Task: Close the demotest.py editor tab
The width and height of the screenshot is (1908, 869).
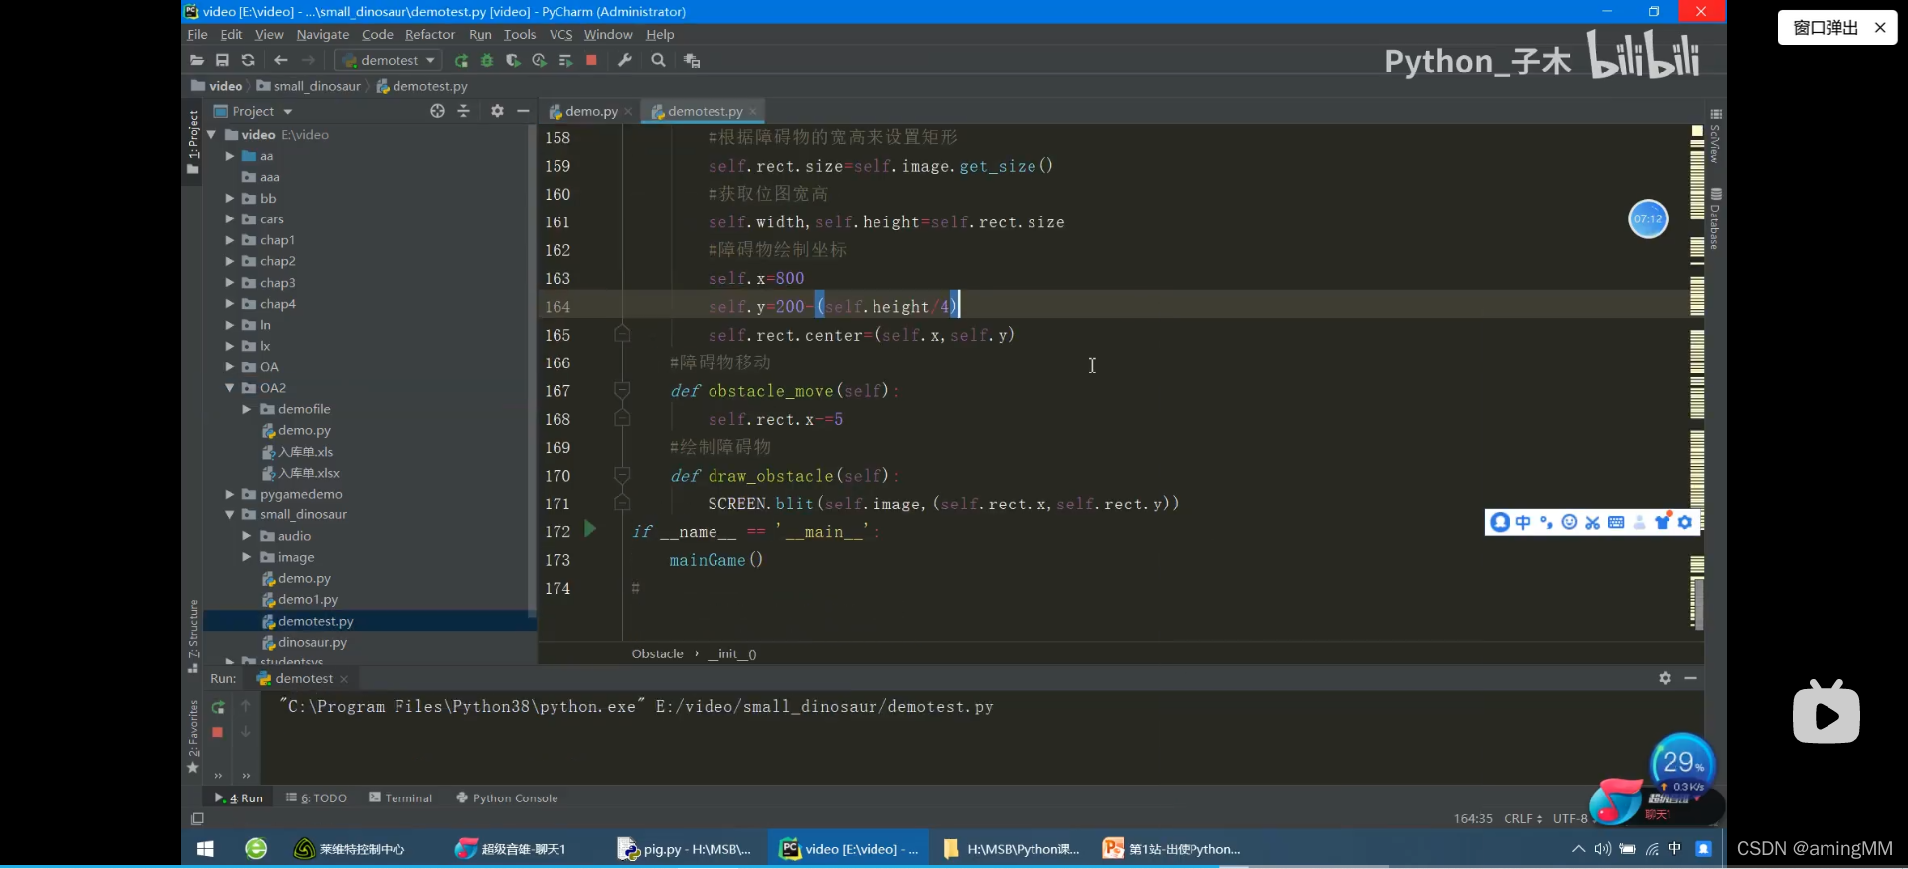Action: point(753,111)
